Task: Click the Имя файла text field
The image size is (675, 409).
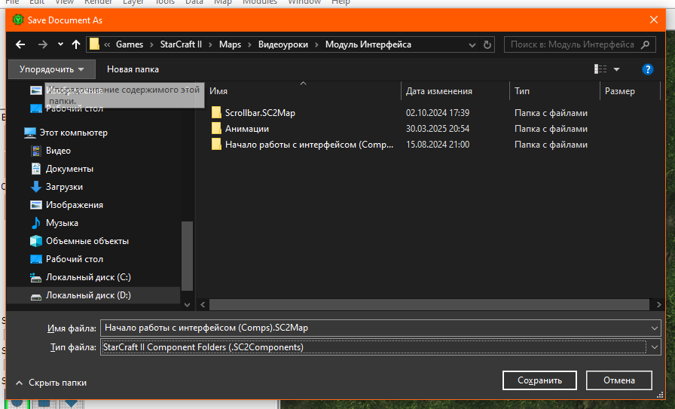Action: coord(374,328)
